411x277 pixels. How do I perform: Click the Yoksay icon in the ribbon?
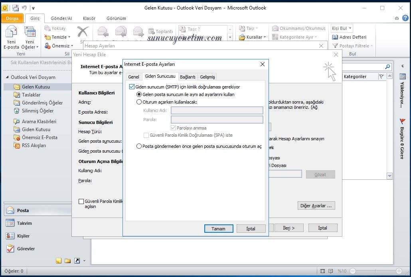click(x=47, y=28)
